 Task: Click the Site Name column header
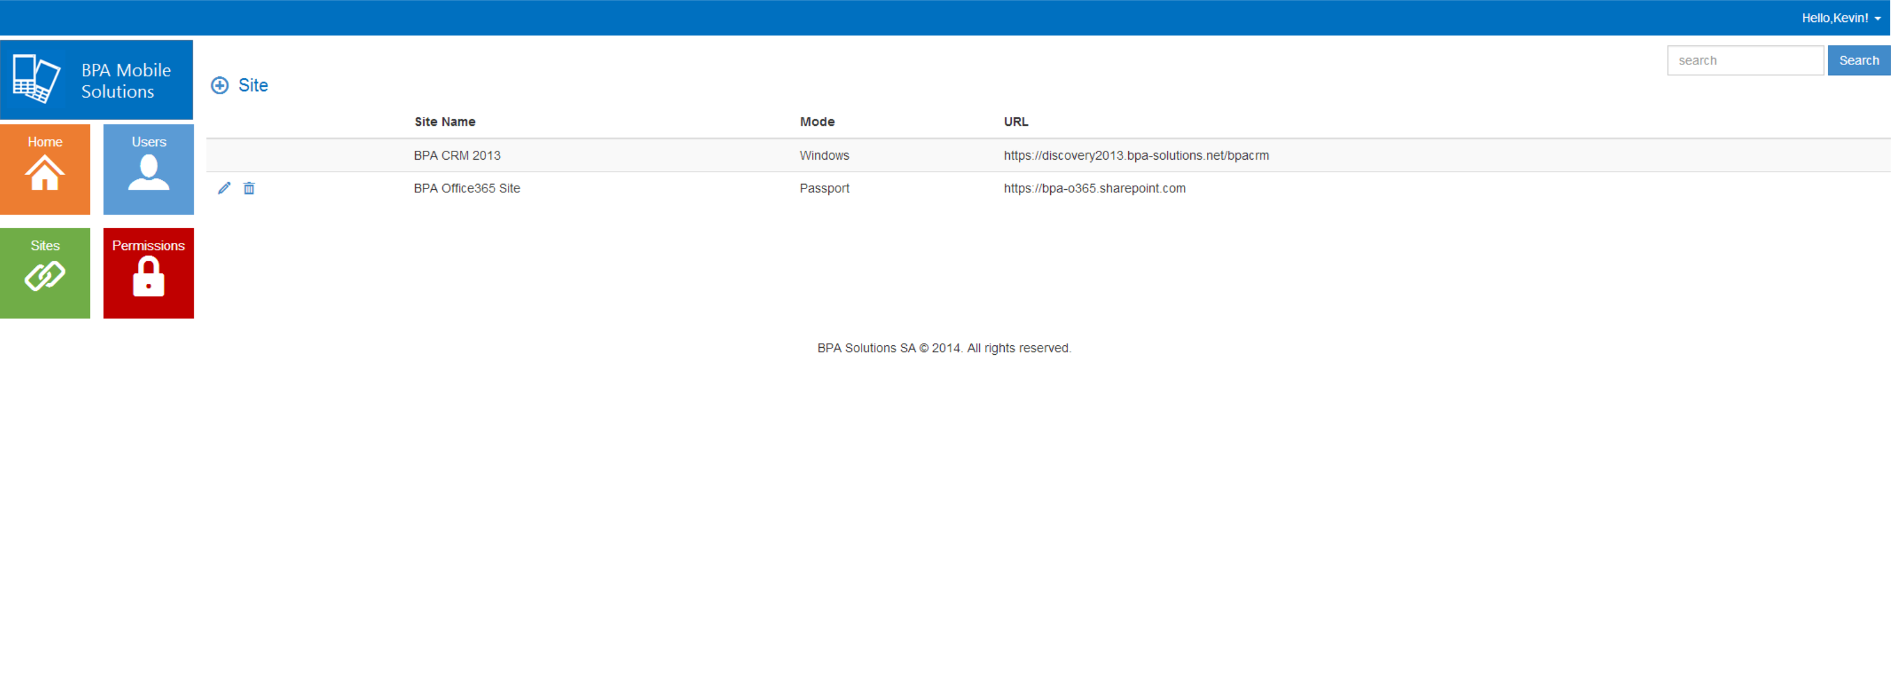click(x=445, y=121)
